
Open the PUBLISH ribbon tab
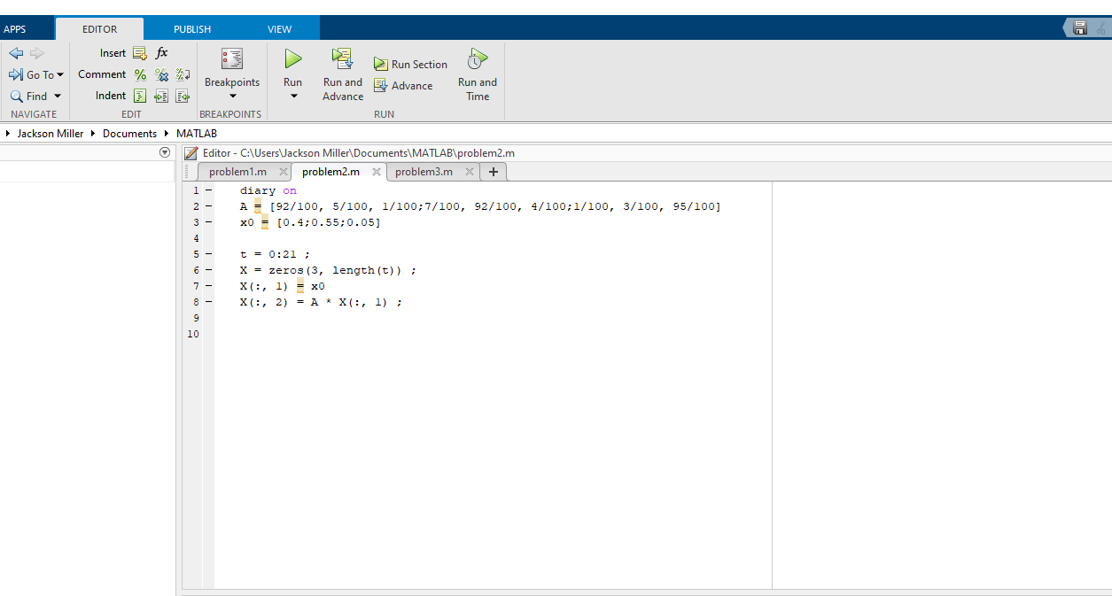[x=192, y=29]
